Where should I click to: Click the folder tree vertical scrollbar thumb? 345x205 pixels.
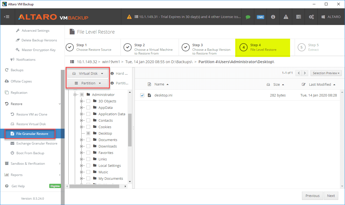130,130
